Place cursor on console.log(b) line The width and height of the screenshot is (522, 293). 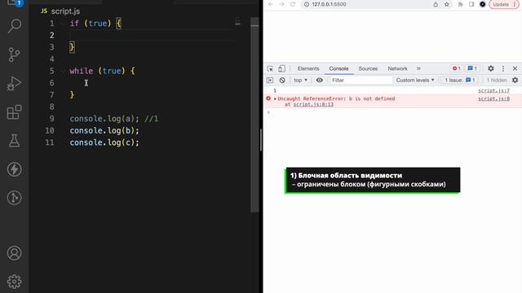pyautogui.click(x=104, y=130)
